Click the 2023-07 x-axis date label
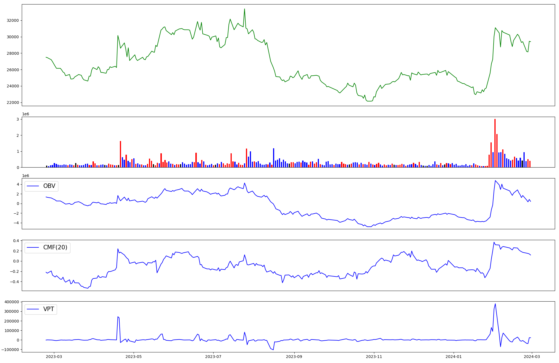 pos(213,357)
